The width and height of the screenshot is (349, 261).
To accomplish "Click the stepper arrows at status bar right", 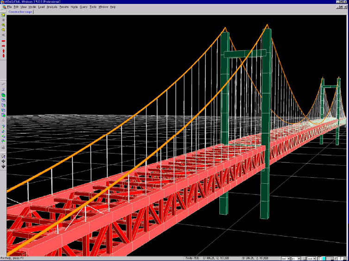I will (x=345, y=258).
